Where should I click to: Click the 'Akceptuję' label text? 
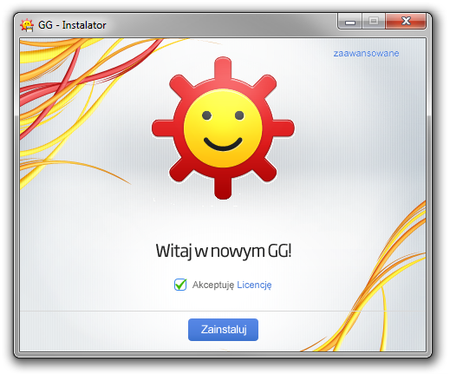pyautogui.click(x=213, y=285)
